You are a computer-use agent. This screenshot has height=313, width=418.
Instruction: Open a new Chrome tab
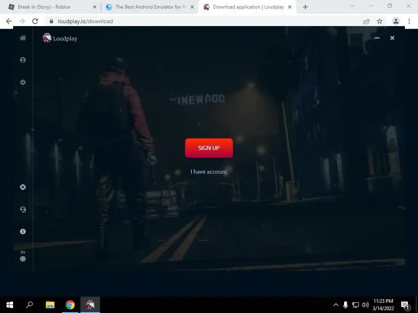coord(305,7)
